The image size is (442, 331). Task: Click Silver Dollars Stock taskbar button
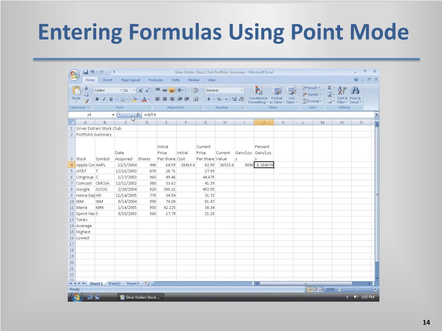pos(140,297)
